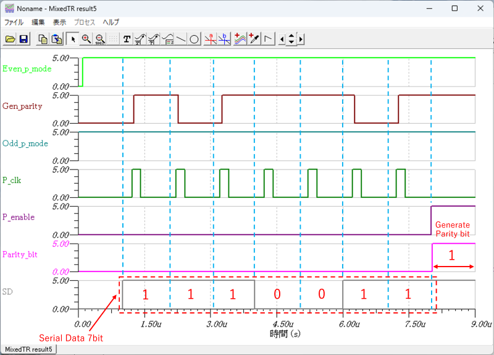This screenshot has height=355, width=494.
Task: Click the Parity_bit signal label
Action: click(20, 254)
